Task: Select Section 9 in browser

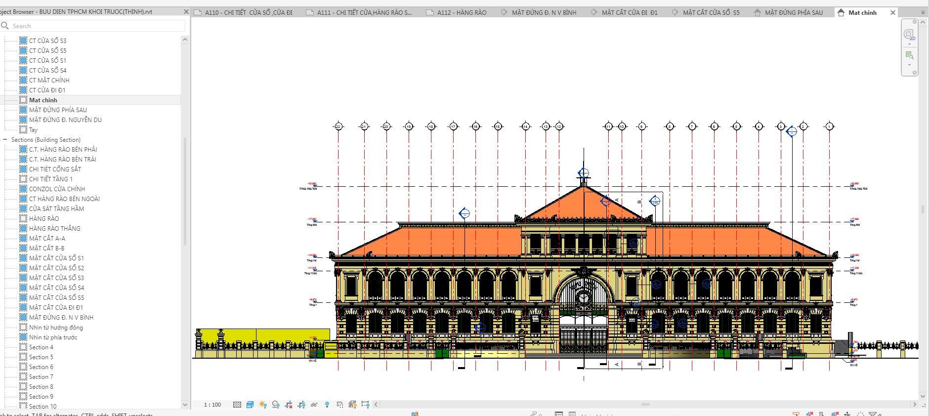Action: click(41, 396)
